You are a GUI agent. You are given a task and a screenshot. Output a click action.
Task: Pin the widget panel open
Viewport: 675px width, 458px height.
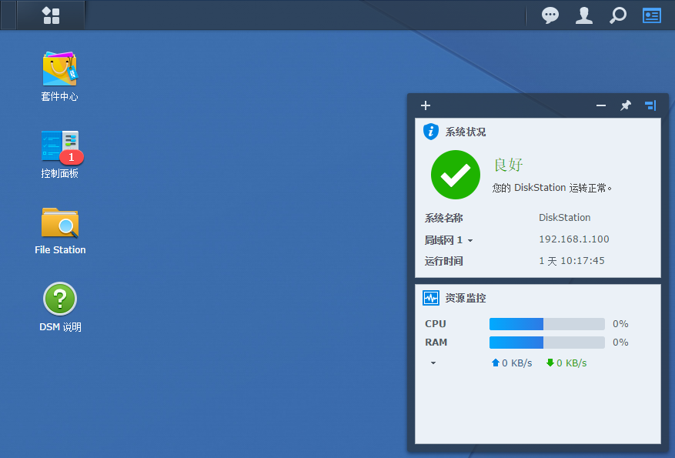625,105
